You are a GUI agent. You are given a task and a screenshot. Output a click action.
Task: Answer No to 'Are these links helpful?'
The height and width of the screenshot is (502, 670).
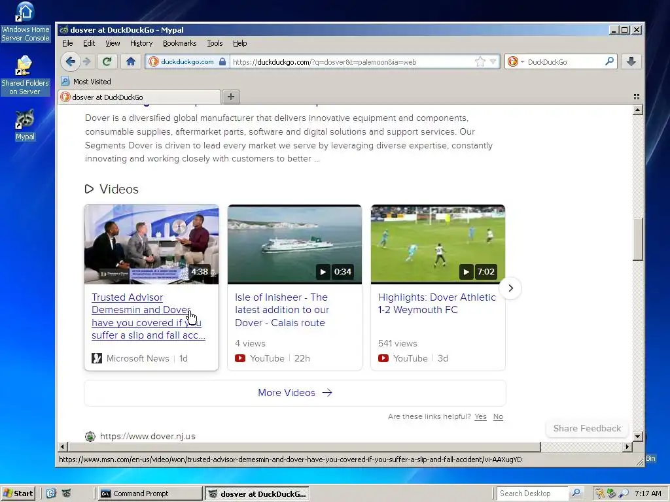pos(498,416)
